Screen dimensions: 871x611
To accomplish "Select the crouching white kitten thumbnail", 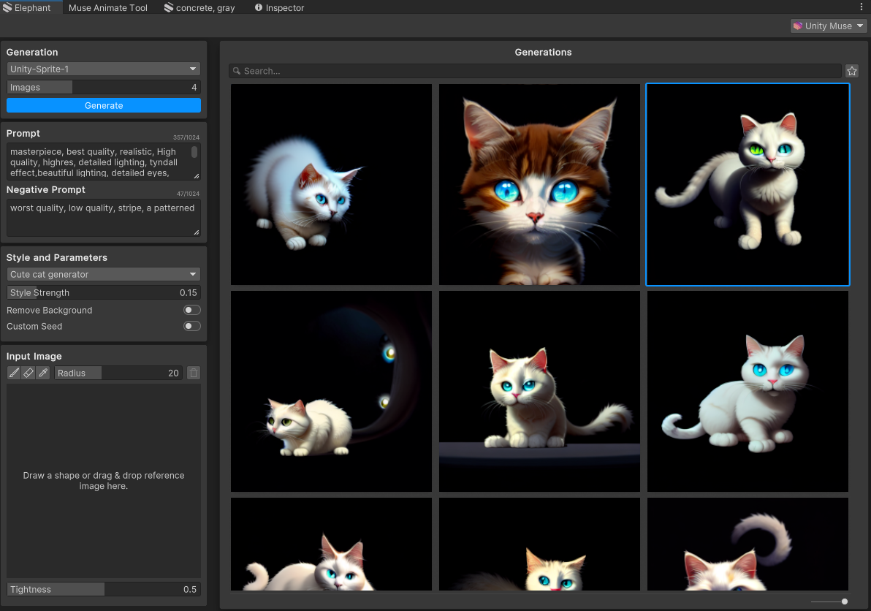I will click(x=331, y=184).
